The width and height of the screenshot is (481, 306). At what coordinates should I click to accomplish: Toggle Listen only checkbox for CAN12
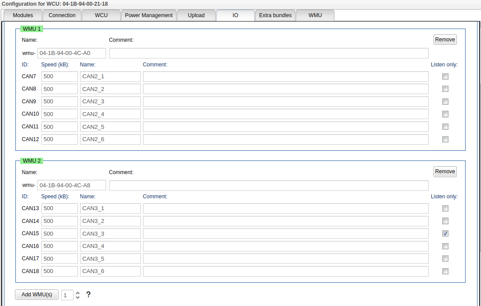(445, 139)
